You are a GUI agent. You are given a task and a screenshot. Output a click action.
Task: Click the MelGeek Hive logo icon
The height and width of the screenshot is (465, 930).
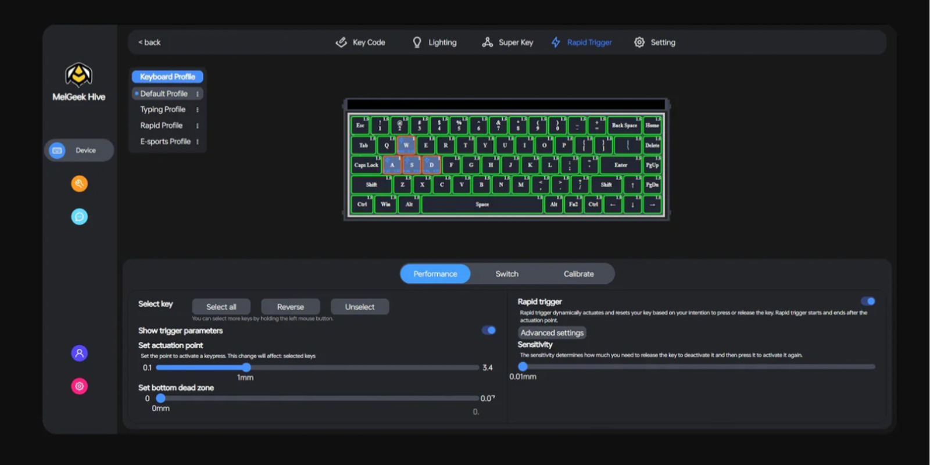click(78, 75)
